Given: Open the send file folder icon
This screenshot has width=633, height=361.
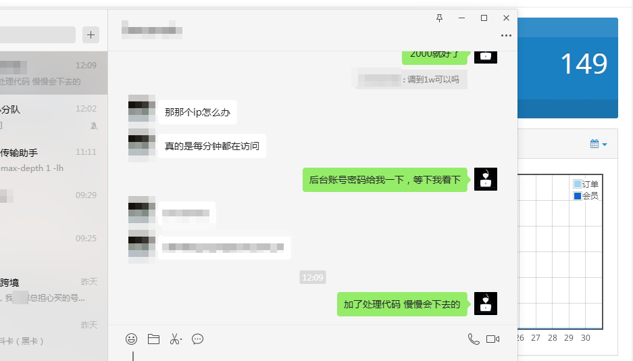Looking at the screenshot, I should click(x=153, y=339).
